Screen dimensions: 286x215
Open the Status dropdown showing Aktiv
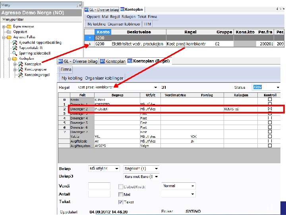pyautogui.click(x=278, y=87)
